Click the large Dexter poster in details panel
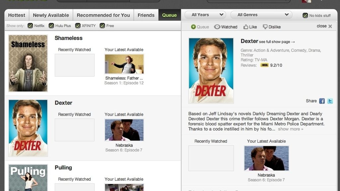 (211, 71)
